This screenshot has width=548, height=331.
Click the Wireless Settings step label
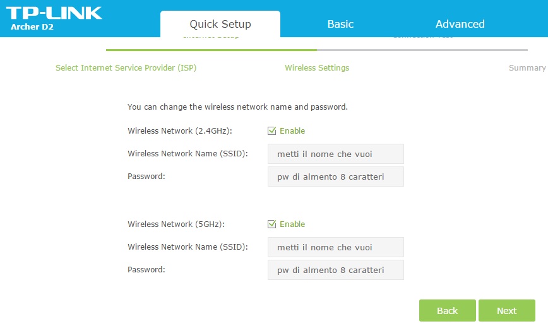(316, 67)
